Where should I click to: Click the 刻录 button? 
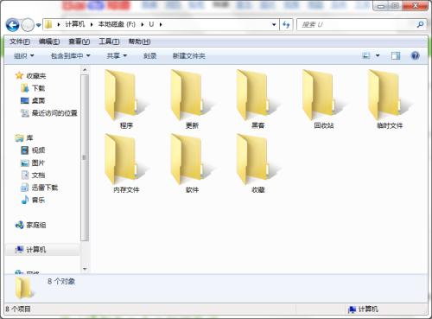pyautogui.click(x=149, y=56)
